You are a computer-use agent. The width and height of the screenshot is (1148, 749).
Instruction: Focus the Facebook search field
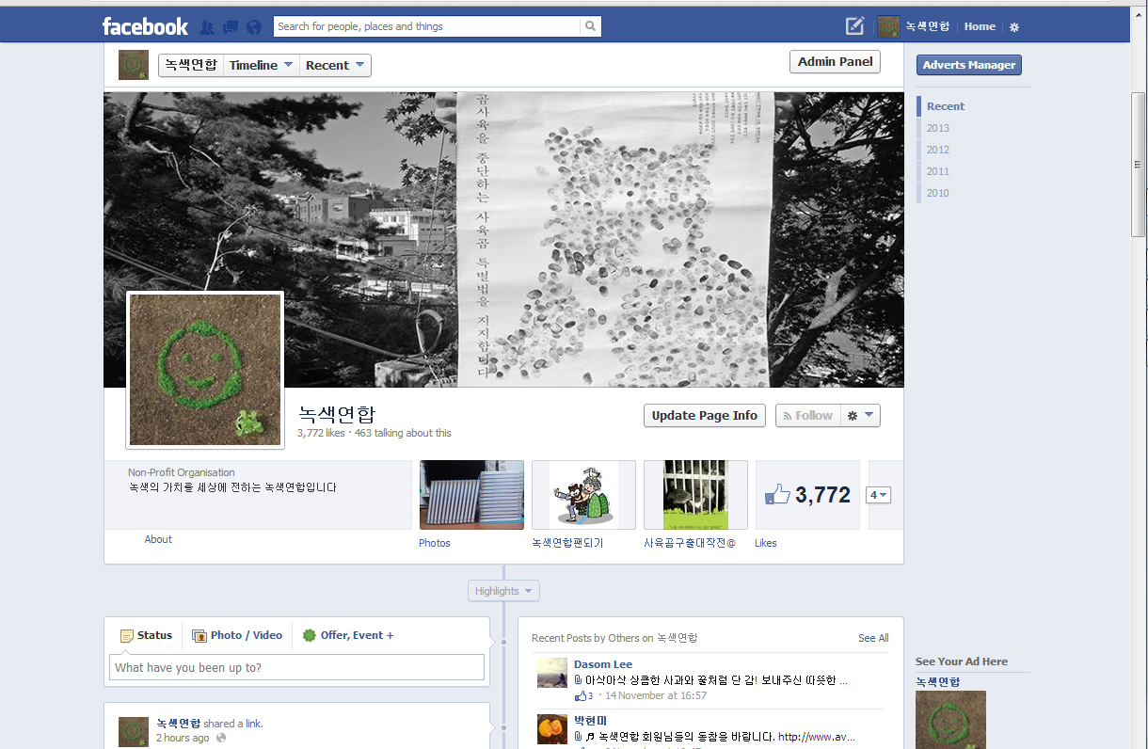[427, 26]
